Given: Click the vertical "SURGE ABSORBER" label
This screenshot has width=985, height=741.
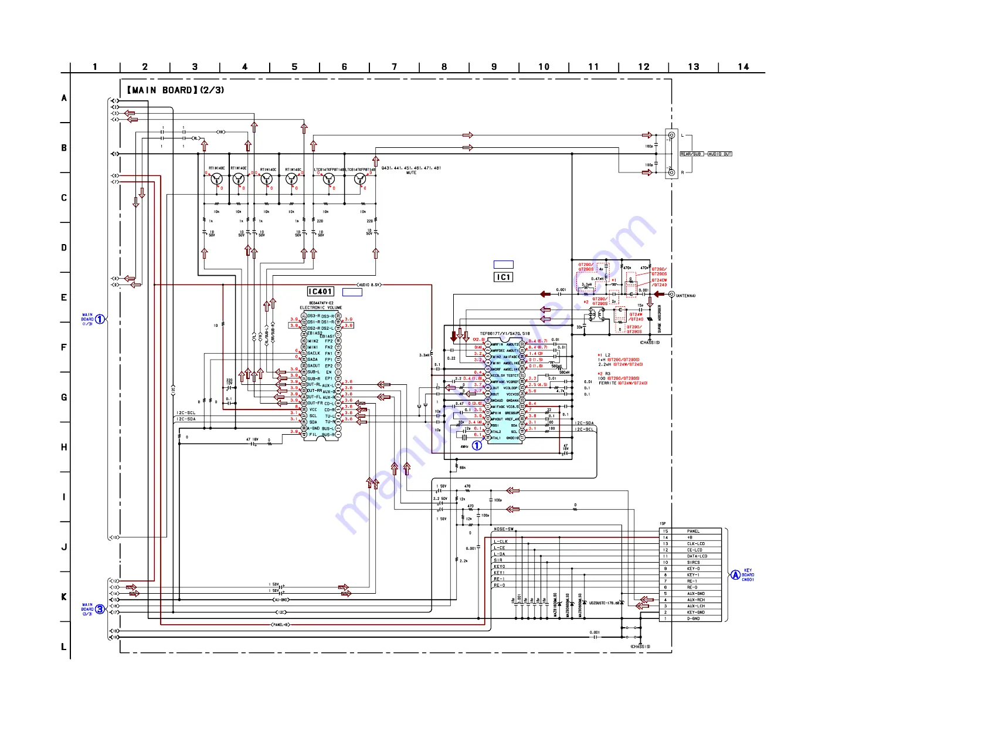Looking at the screenshot, I should tap(660, 319).
